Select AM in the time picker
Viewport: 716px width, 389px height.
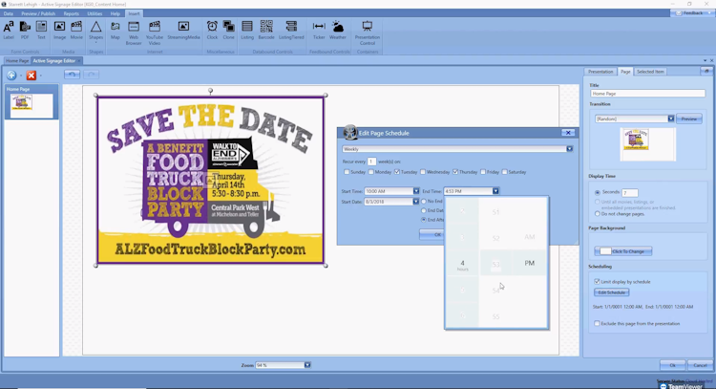pyautogui.click(x=529, y=237)
